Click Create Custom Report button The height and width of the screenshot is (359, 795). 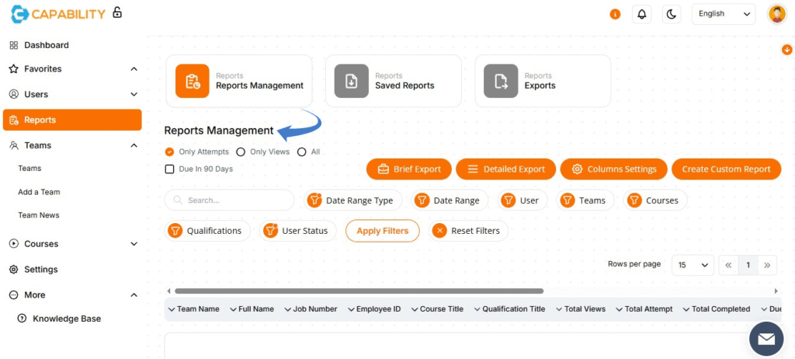pos(726,169)
